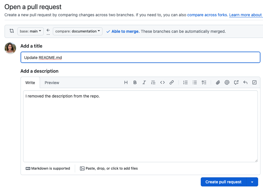Open the compare: documentation branch dropdown
This screenshot has height=191, width=263.
[x=78, y=31]
